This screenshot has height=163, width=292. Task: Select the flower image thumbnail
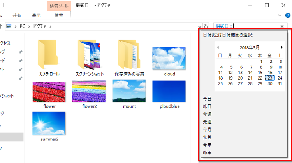49,92
